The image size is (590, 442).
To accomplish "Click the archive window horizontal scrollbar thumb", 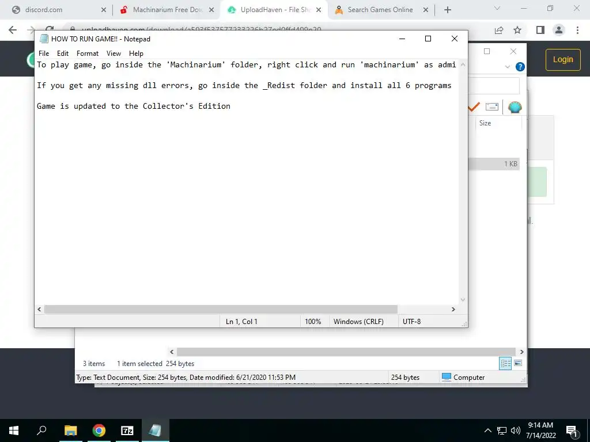I will coord(346,352).
